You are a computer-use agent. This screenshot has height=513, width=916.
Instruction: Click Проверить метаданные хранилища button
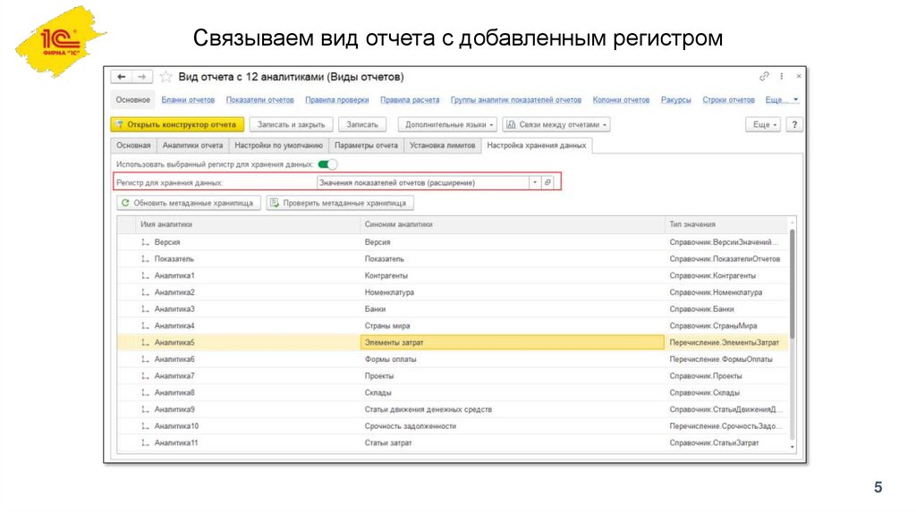[340, 203]
